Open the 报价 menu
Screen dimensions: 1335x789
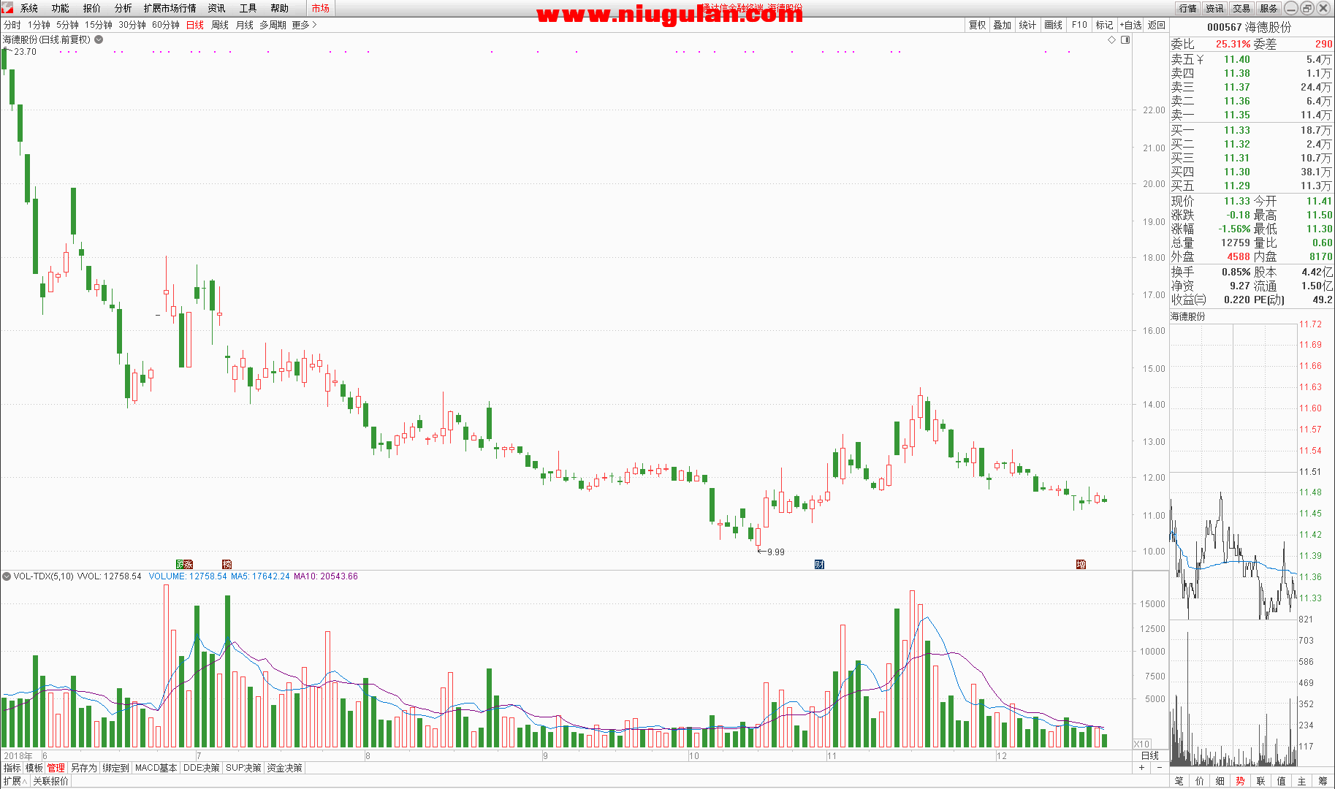coord(92,8)
